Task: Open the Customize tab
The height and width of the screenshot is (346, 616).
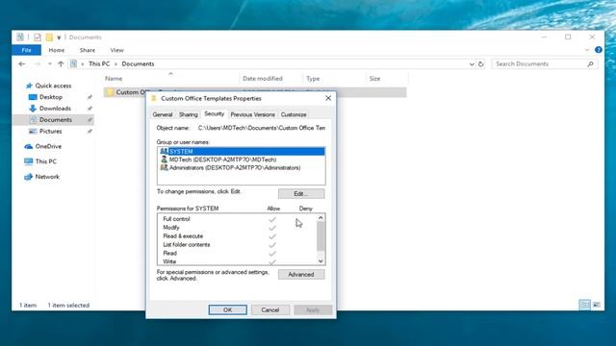Action: click(294, 114)
